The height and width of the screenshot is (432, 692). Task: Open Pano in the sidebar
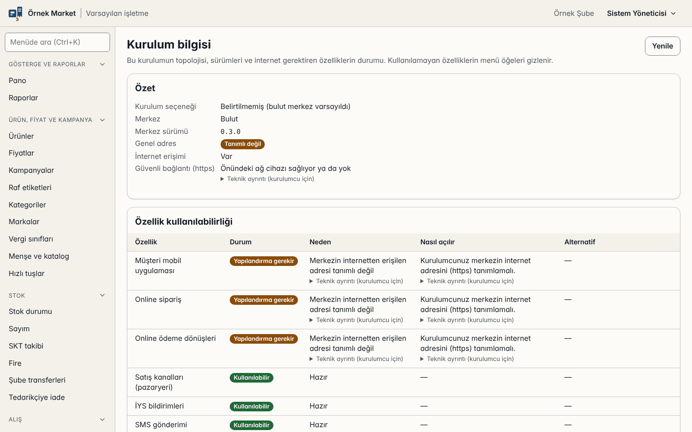click(57, 81)
